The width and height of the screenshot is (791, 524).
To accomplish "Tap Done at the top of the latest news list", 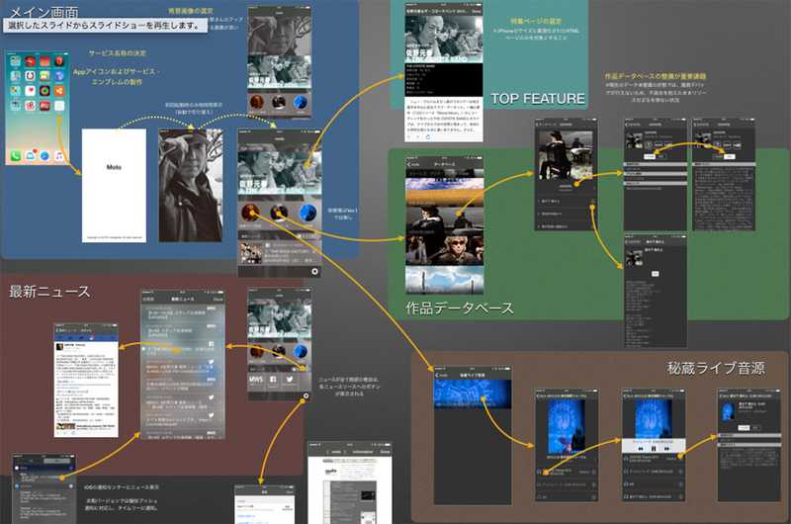I will [218, 298].
